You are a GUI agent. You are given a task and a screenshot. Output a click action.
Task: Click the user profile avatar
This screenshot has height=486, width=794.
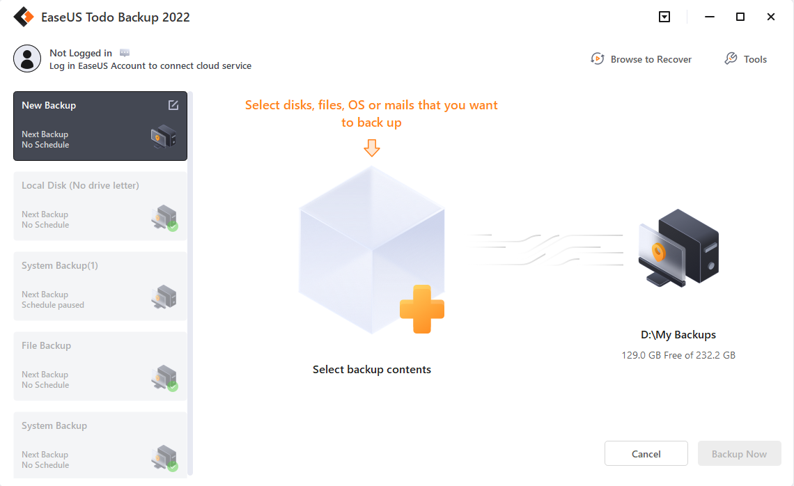(27, 58)
